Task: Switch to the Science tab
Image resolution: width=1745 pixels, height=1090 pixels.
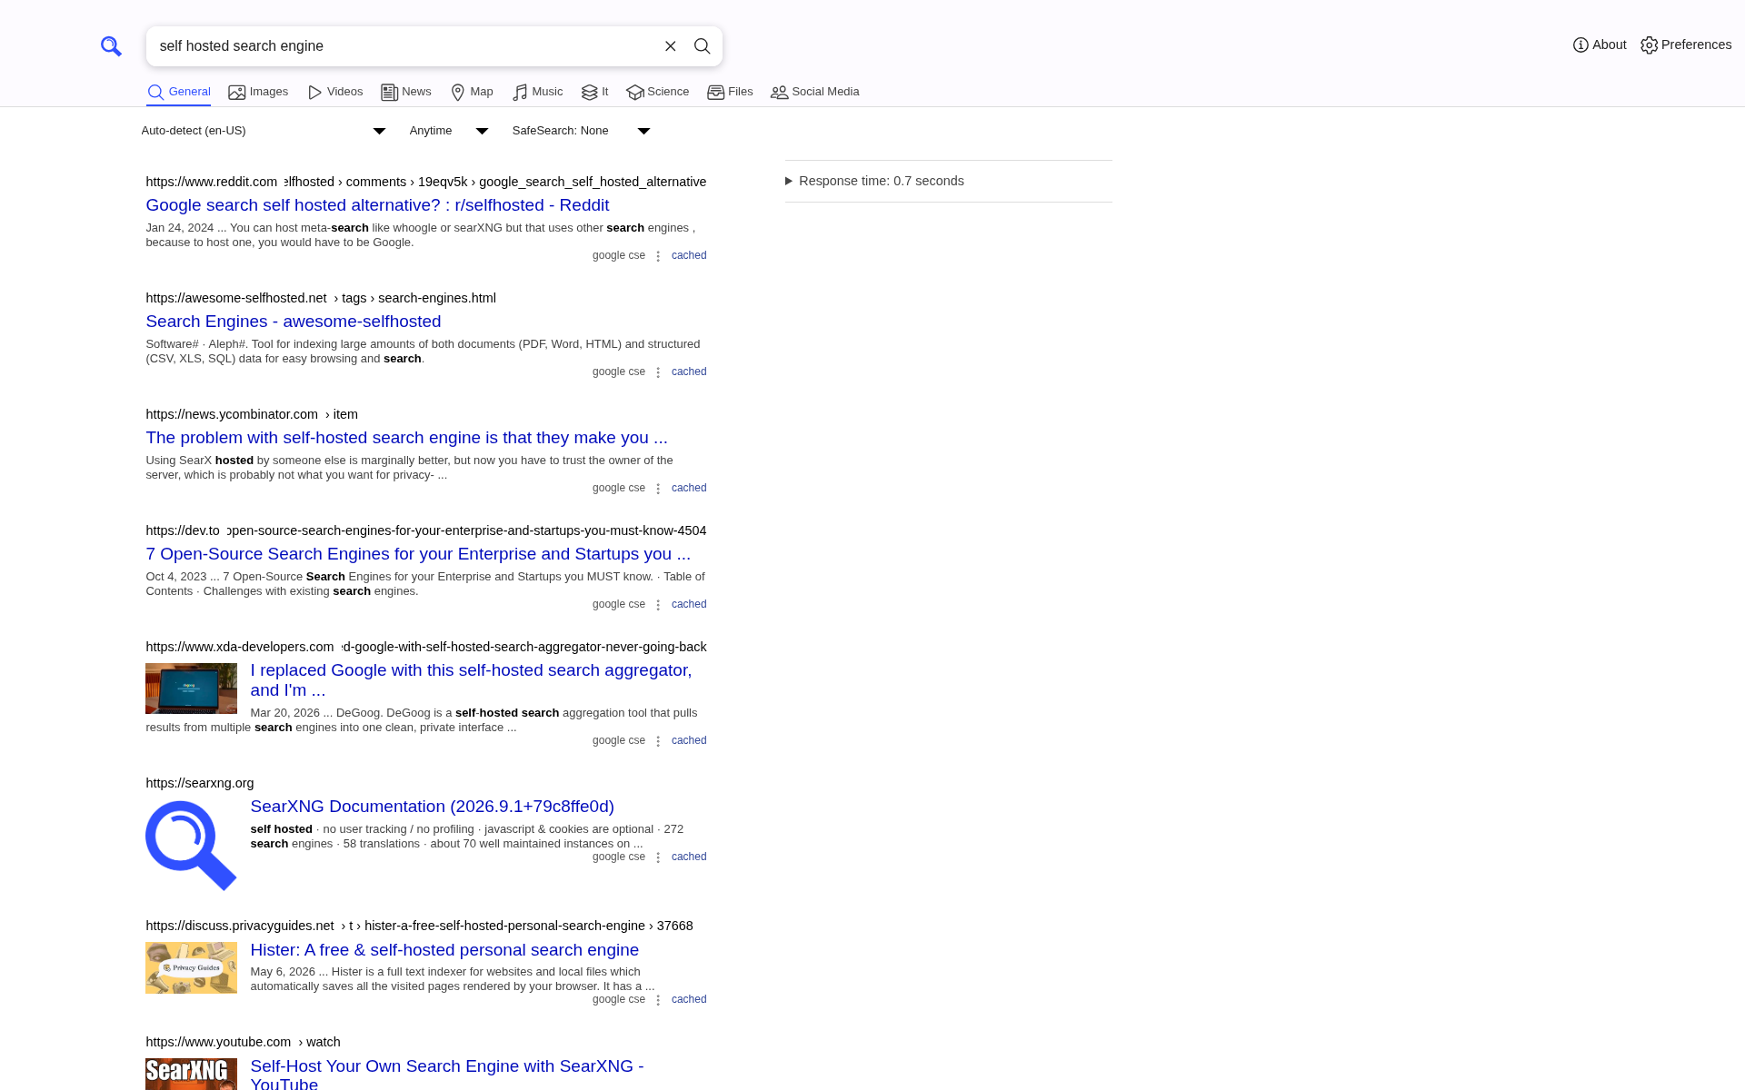Action: (x=658, y=92)
